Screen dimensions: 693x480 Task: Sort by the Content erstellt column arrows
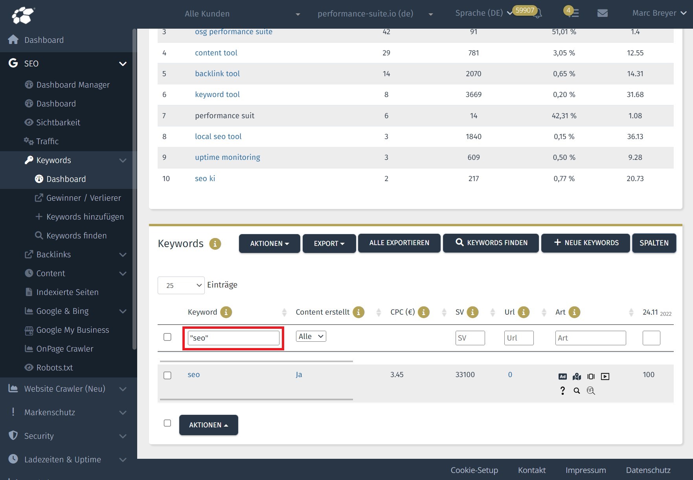coord(379,313)
